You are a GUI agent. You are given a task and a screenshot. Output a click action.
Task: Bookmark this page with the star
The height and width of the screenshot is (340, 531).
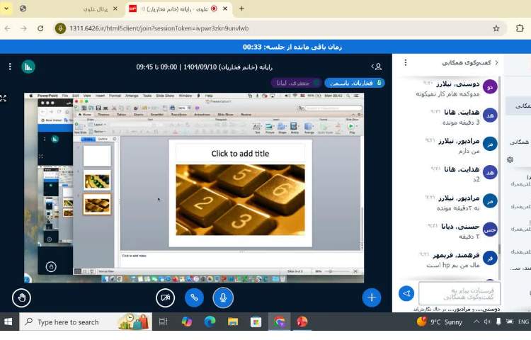click(x=496, y=28)
